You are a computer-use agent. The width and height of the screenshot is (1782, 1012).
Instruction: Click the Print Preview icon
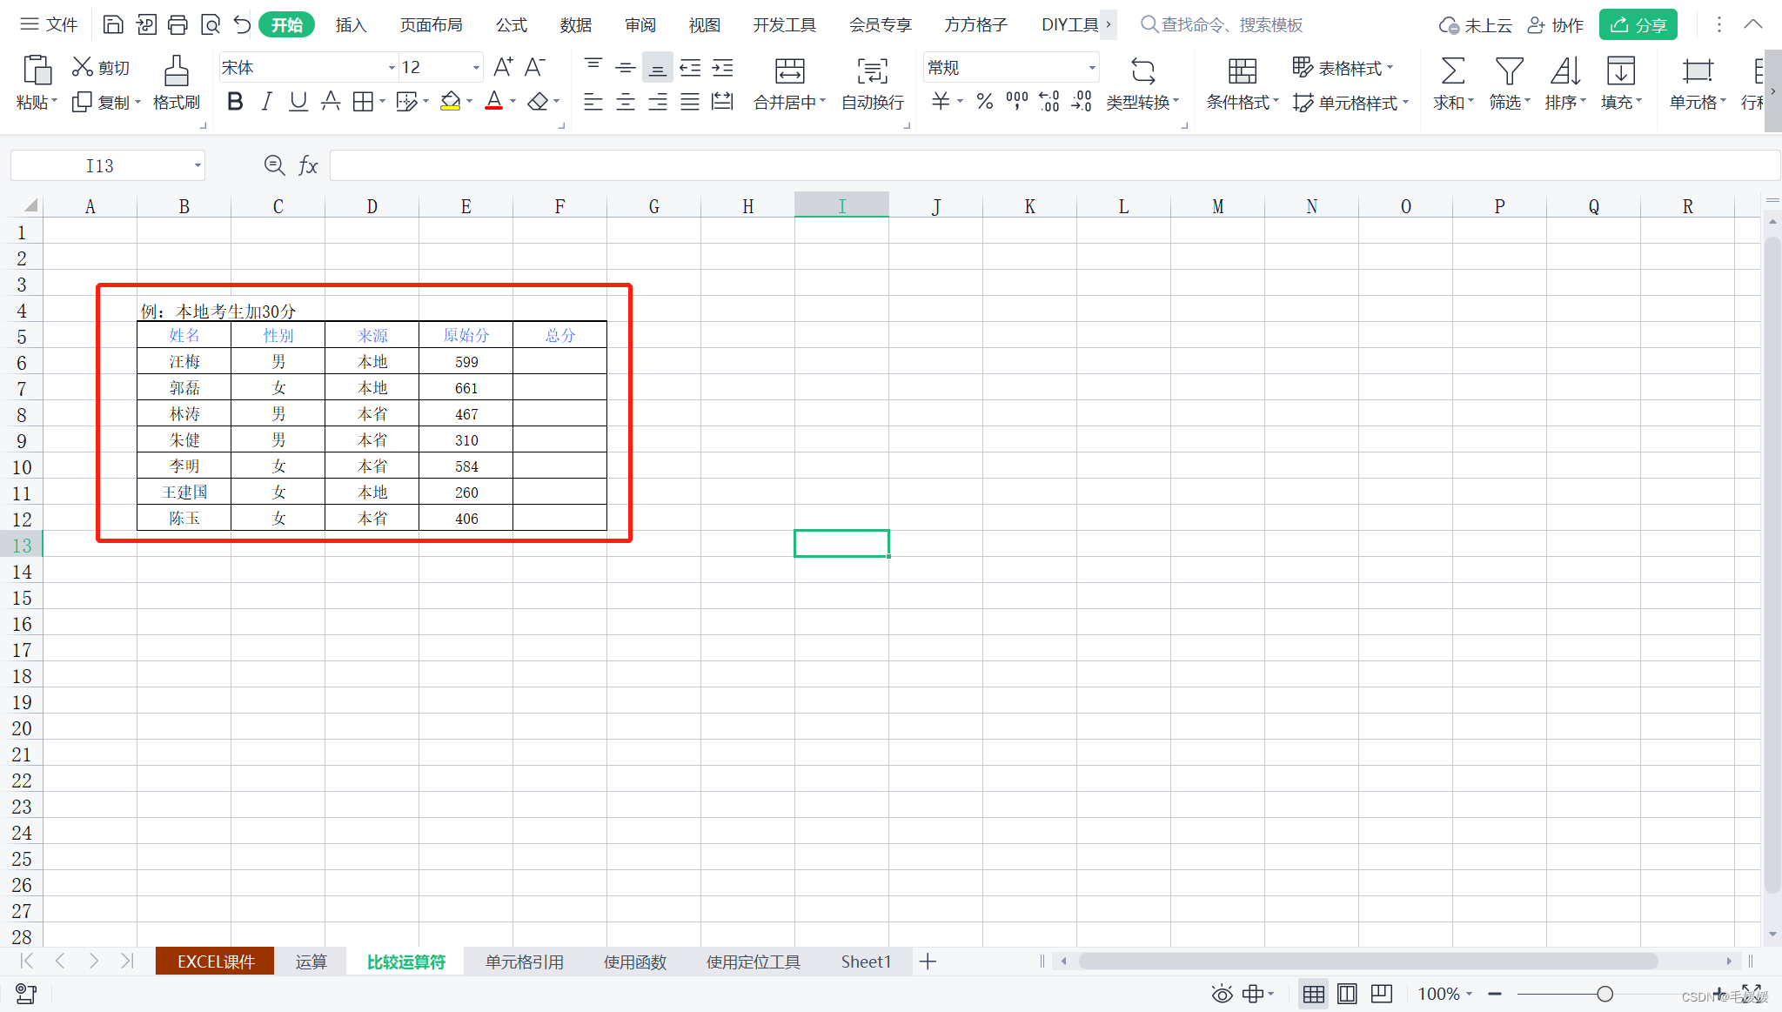(x=211, y=24)
